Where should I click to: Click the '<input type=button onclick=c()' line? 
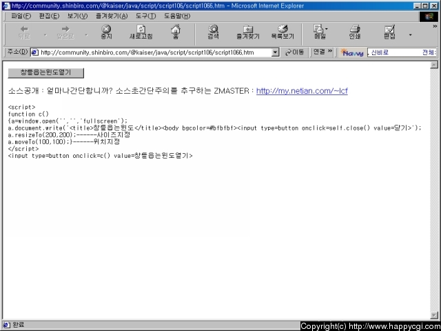pyautogui.click(x=101, y=156)
